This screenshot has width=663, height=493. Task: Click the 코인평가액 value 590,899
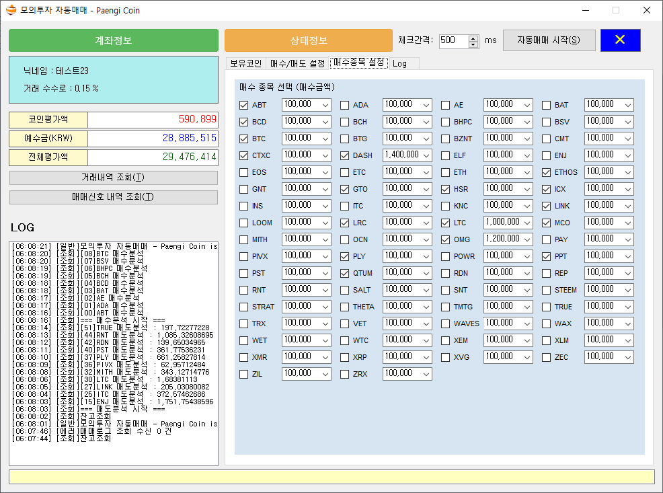click(197, 119)
